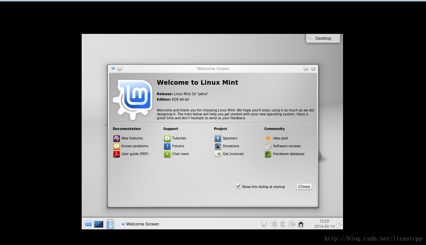Minimize the Welcome Screen window
The width and height of the screenshot is (426, 245).
(x=306, y=68)
